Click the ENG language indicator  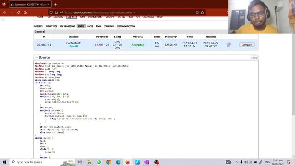point(267,162)
